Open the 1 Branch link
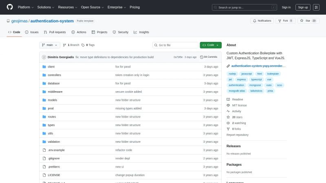Image resolution: width=326 pixels, height=183 pixels. (71, 45)
